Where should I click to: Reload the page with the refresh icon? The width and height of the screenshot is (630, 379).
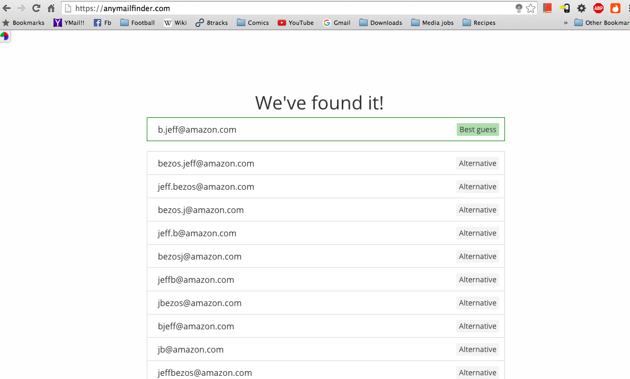tap(36, 8)
